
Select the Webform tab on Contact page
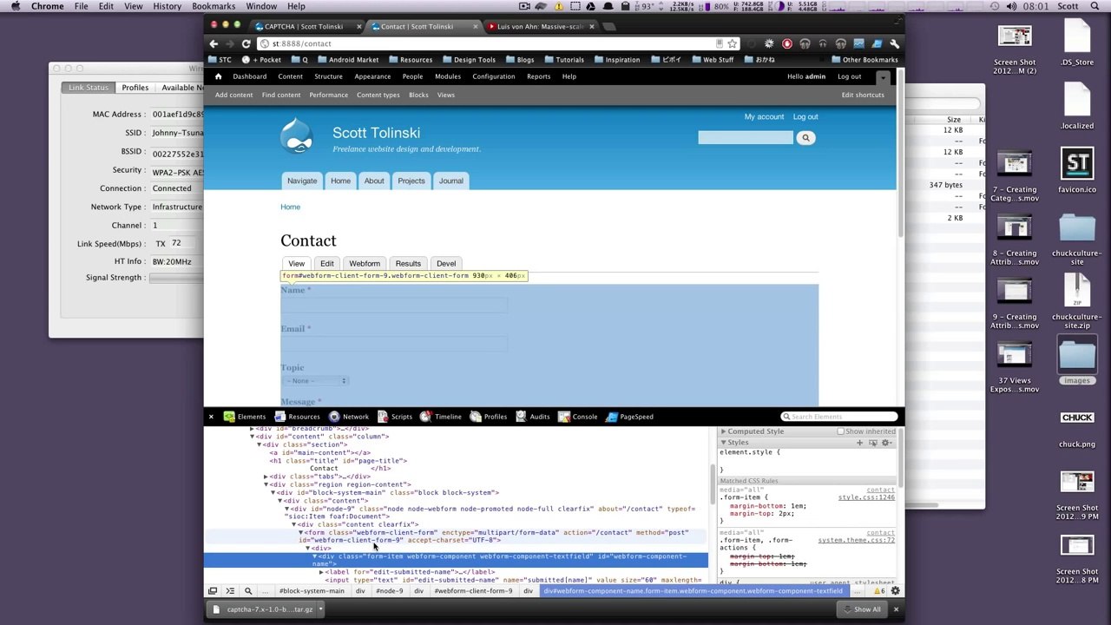point(365,264)
